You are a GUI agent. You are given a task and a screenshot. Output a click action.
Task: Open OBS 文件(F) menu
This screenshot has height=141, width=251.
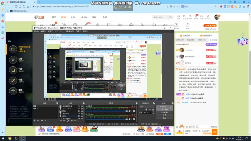(36, 31)
